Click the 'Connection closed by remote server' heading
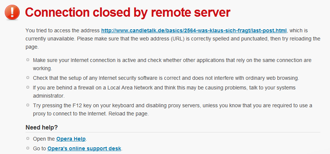 [127, 13]
